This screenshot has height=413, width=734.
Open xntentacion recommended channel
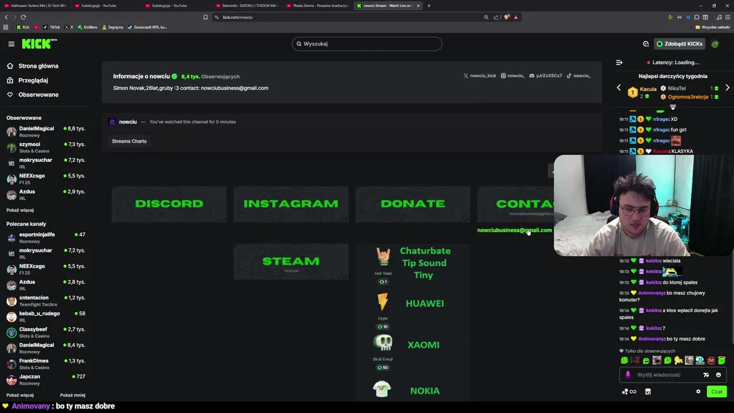pos(46,301)
